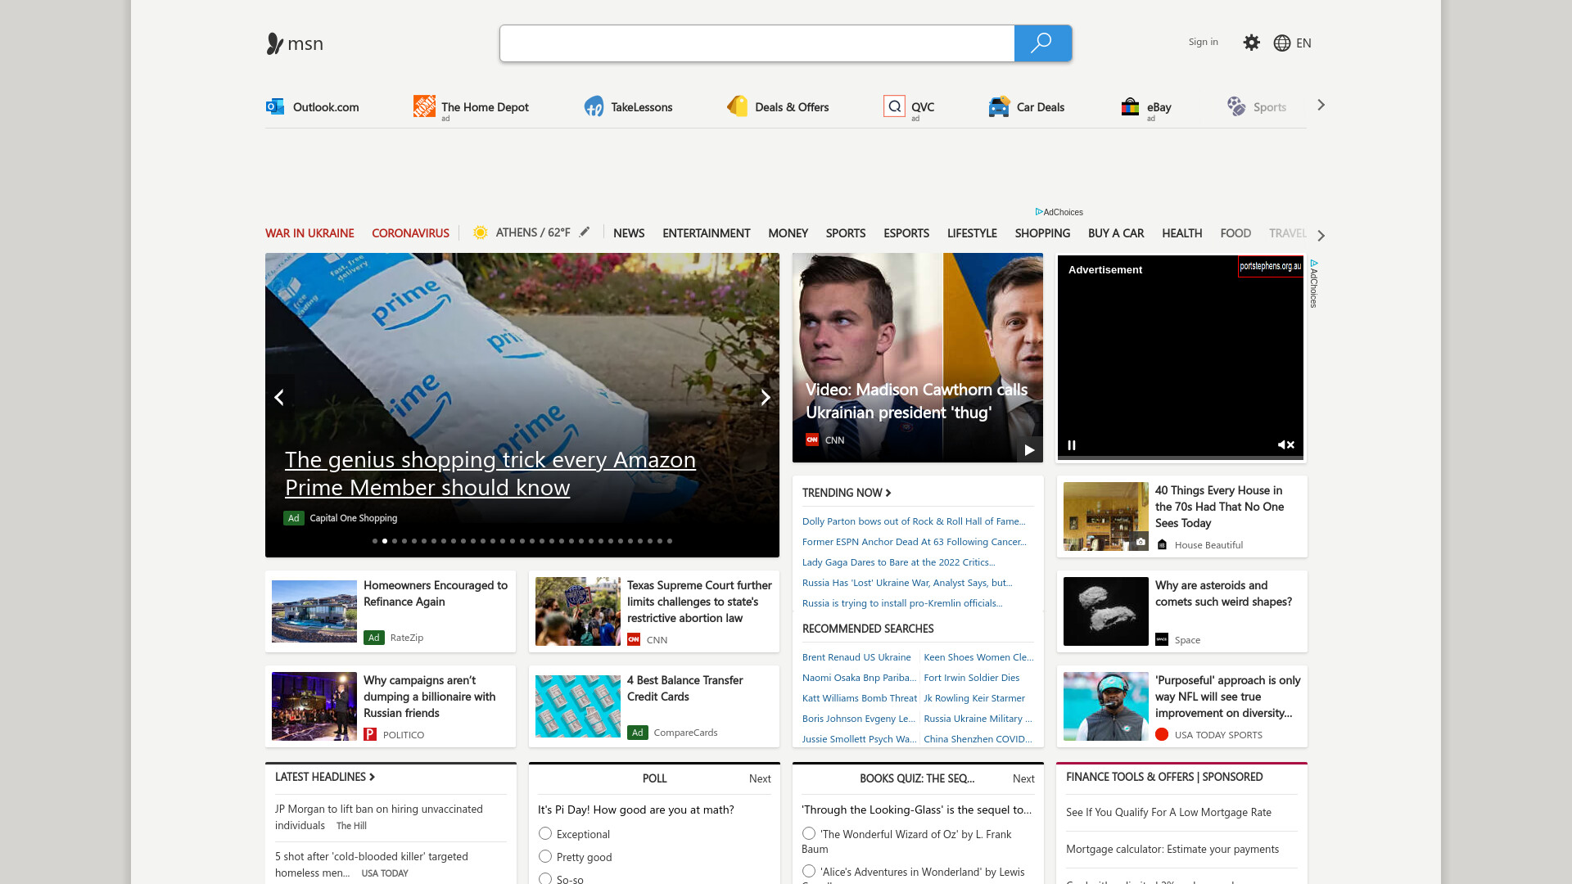This screenshot has height=884, width=1572.
Task: Click the web search input field
Action: (x=757, y=43)
